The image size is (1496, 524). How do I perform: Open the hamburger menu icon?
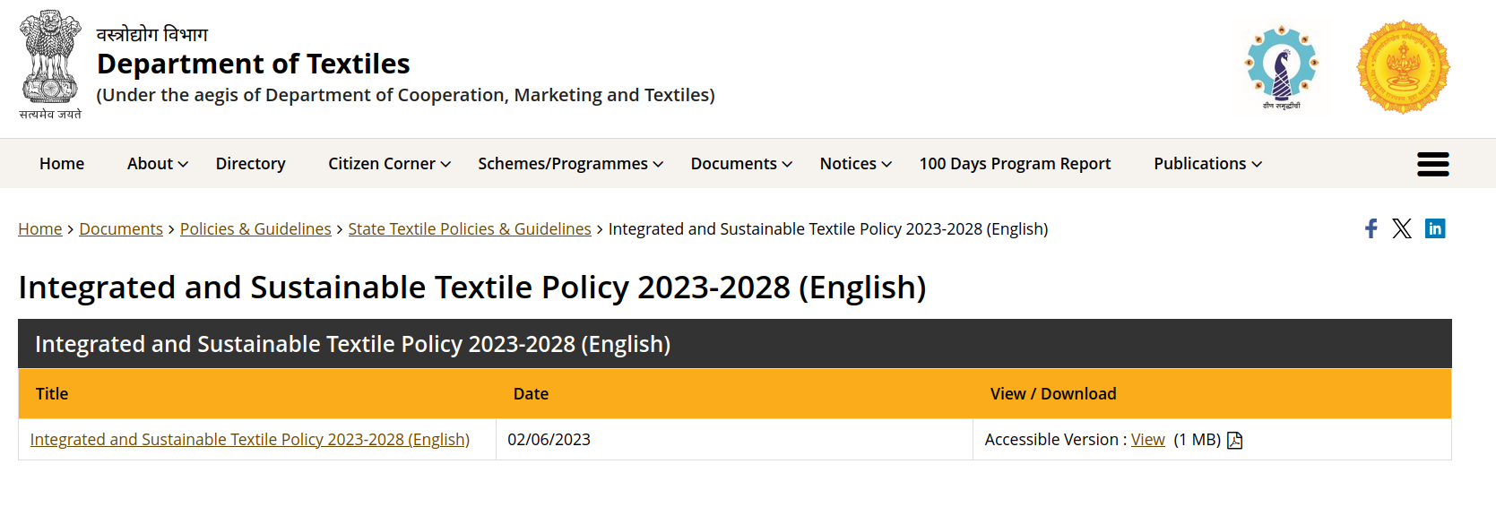(x=1432, y=164)
